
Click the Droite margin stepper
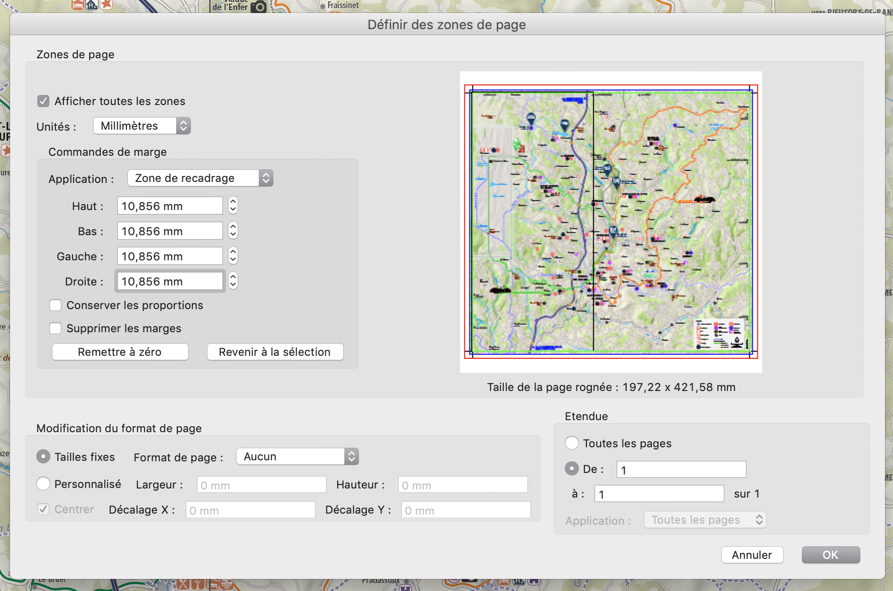pos(233,281)
